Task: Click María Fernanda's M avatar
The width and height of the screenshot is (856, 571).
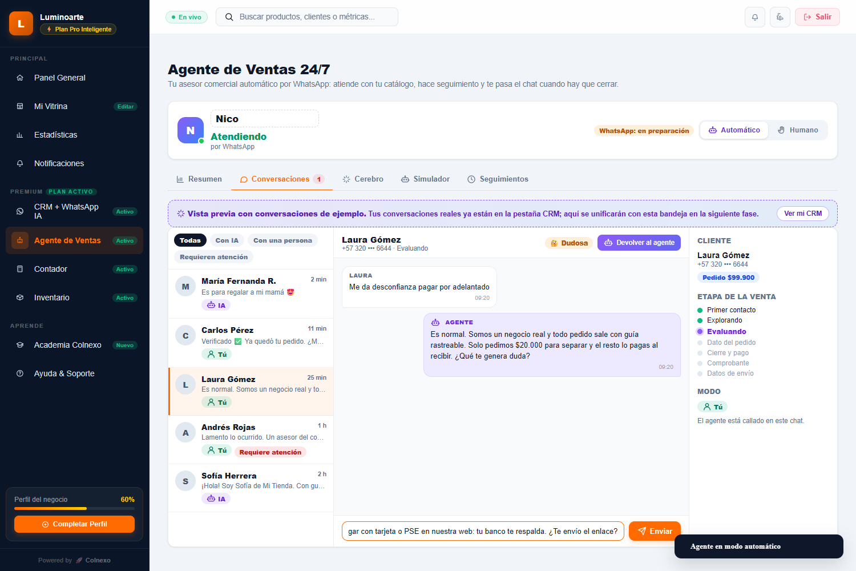Action: coord(185,287)
